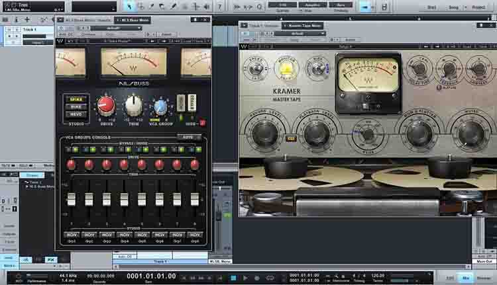This screenshot has width=497, height=285.
Task: Toggle the left rocker switch on NLS Buss
Action: click(181, 103)
